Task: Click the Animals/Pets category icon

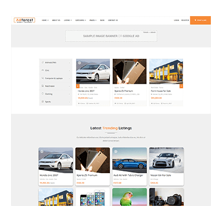Action: 43,62
